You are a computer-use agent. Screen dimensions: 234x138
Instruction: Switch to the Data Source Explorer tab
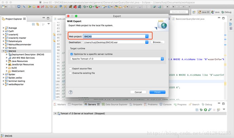point(115,104)
